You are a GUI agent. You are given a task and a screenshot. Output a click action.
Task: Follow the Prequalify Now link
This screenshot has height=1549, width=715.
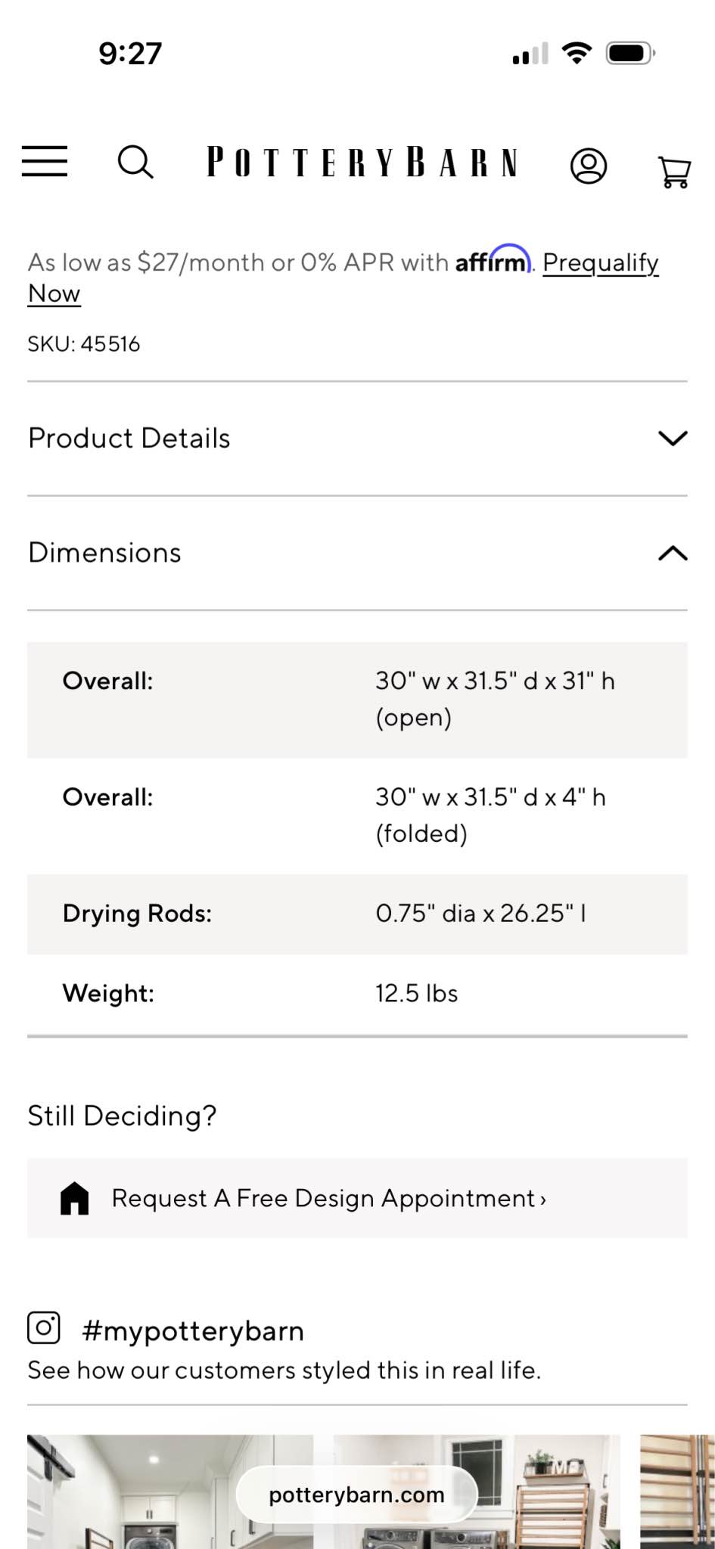[x=344, y=278]
